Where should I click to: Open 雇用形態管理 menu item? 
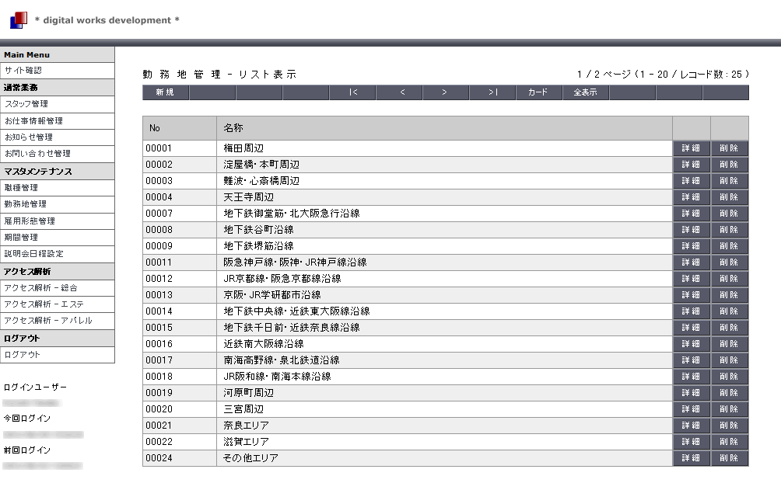coord(58,221)
